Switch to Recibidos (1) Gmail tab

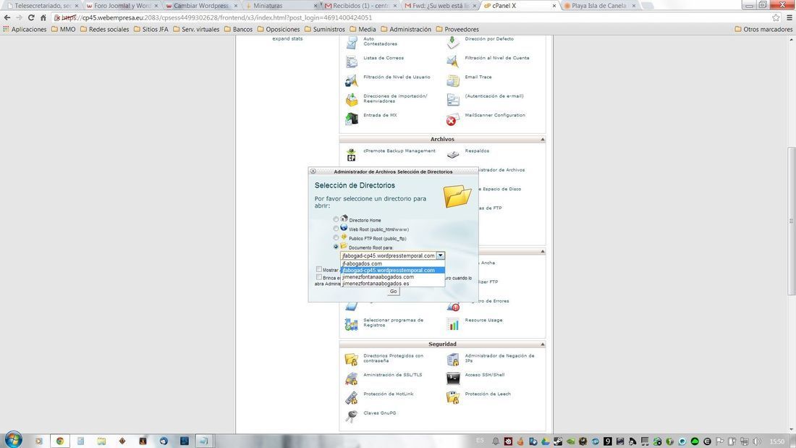pyautogui.click(x=360, y=6)
